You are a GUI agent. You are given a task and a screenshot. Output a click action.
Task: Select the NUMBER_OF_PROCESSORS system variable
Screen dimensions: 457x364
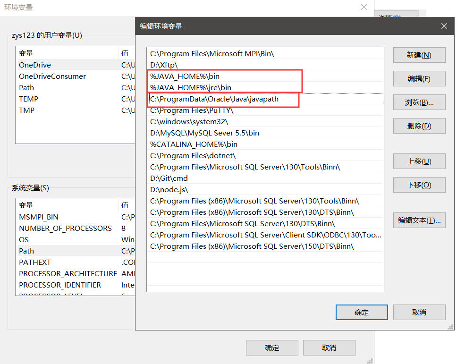tap(76, 229)
